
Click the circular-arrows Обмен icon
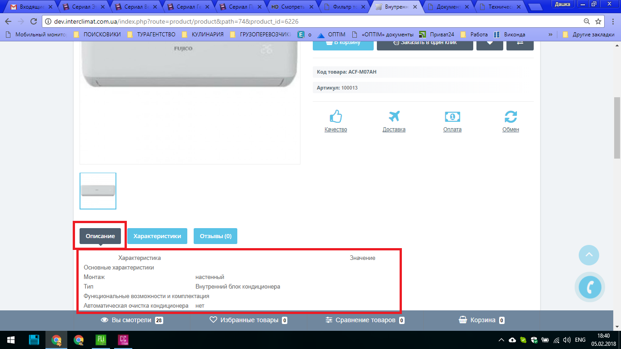[x=511, y=117]
